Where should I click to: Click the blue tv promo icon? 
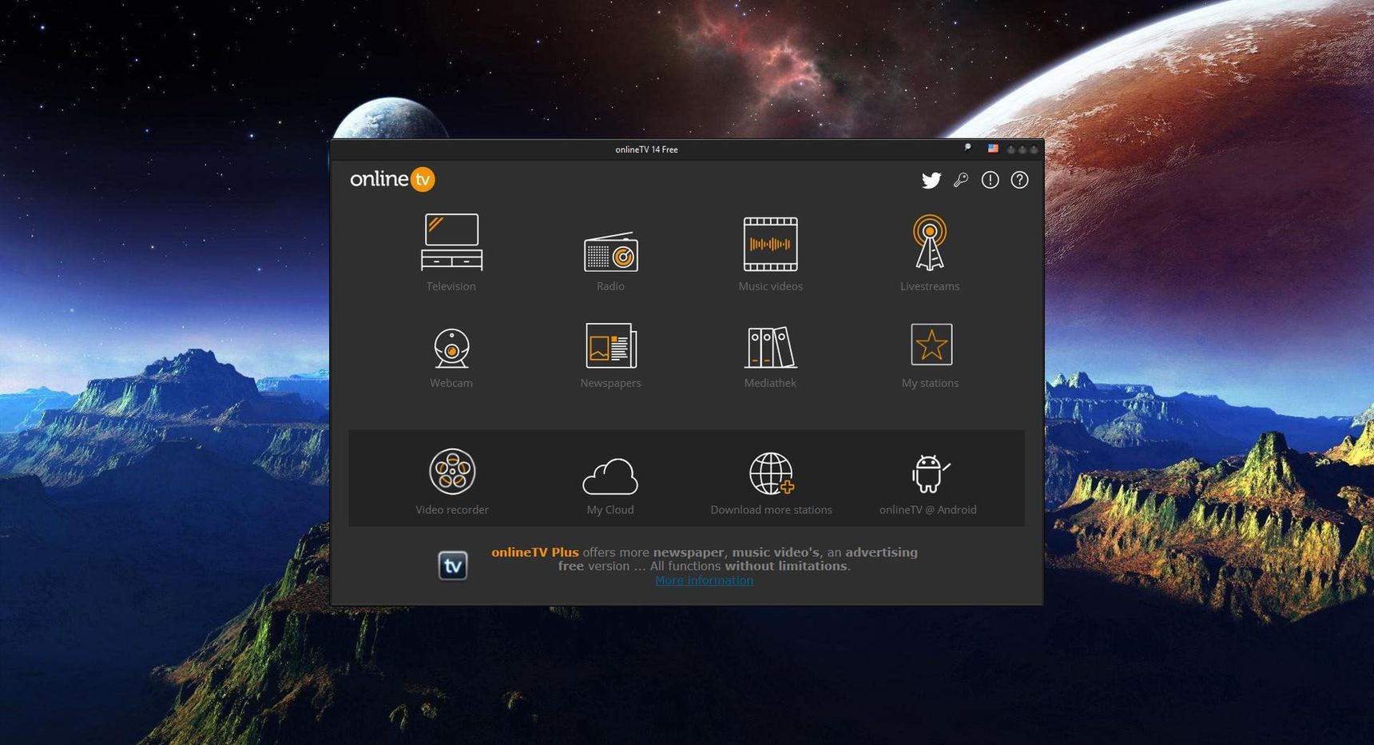(453, 566)
